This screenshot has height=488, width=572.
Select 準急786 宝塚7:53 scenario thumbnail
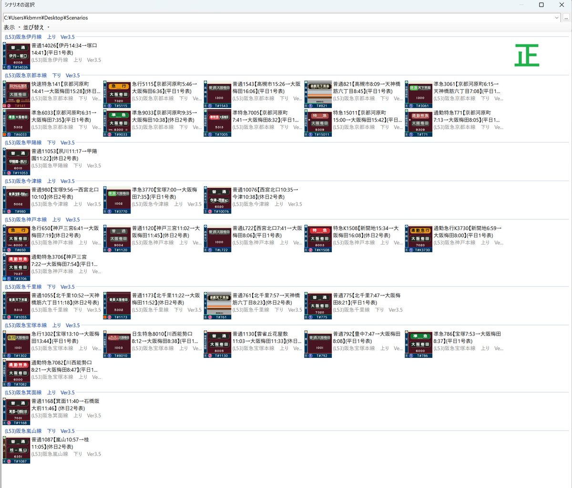[x=419, y=344]
